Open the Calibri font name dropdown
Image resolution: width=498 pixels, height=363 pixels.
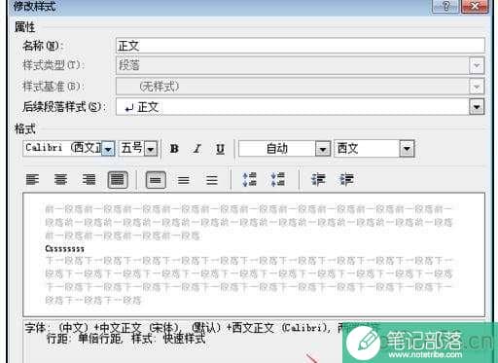click(x=108, y=149)
